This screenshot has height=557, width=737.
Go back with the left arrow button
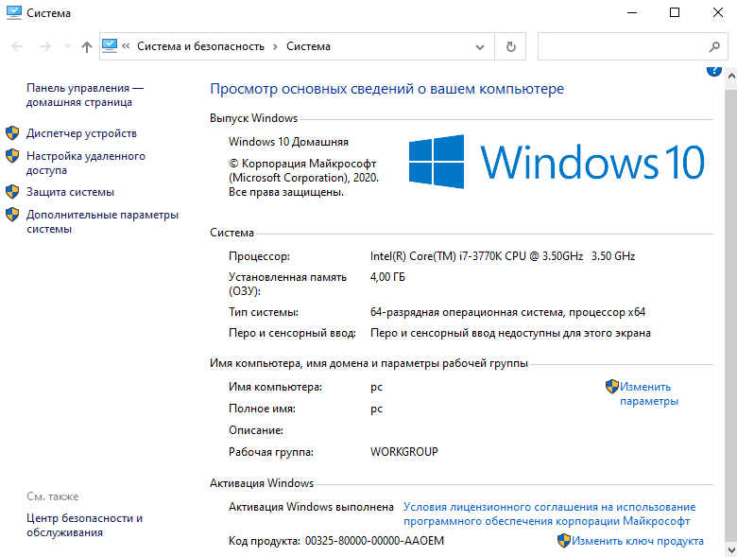click(x=17, y=46)
